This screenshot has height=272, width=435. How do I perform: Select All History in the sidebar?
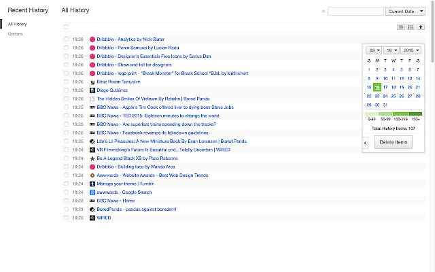tap(18, 24)
